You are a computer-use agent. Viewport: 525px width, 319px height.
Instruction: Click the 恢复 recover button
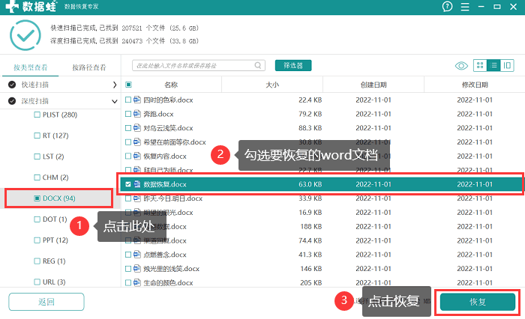(x=478, y=302)
